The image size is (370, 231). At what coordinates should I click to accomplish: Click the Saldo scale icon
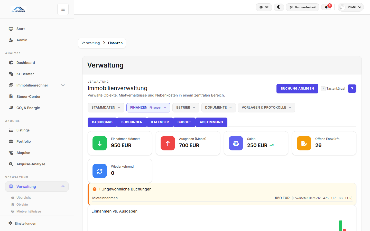tap(236, 143)
